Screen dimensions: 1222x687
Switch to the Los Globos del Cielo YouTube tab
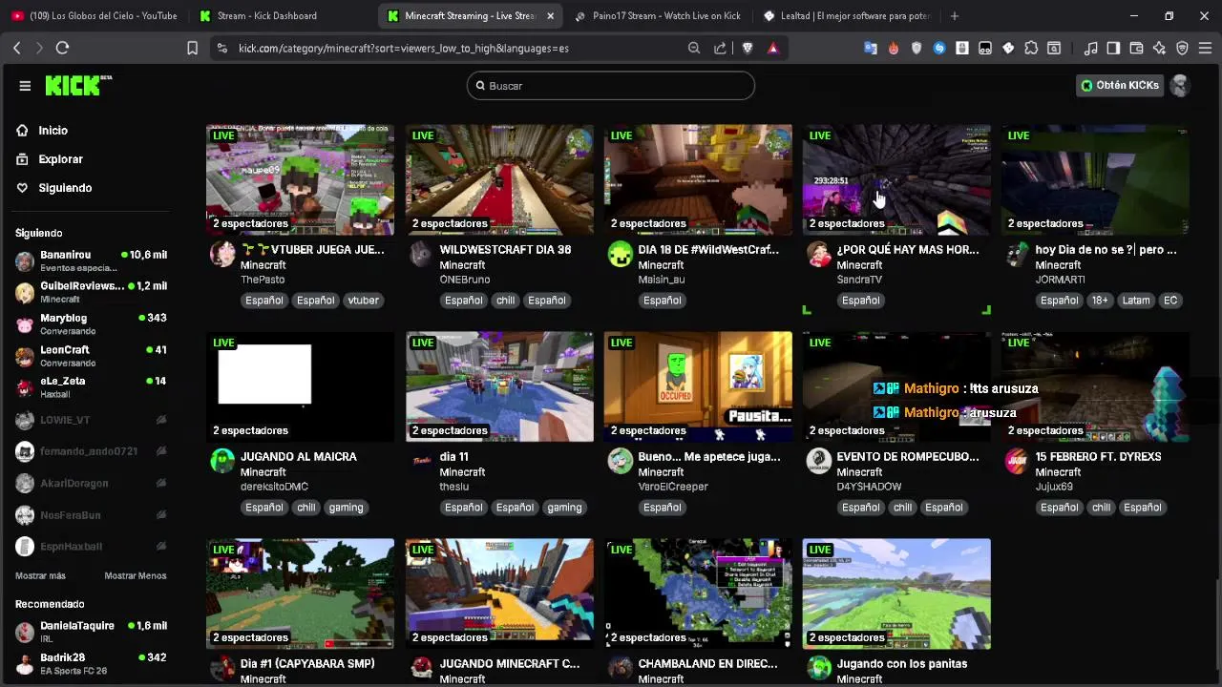pos(95,16)
